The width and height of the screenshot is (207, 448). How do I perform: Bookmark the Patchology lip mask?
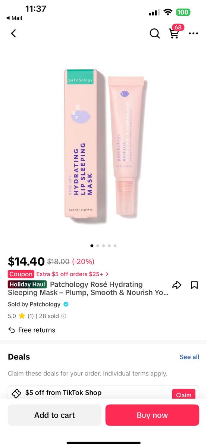tap(194, 285)
